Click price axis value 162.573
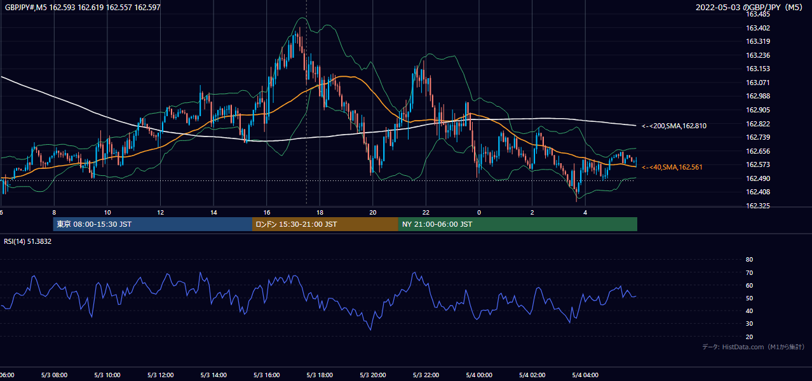 758,164
